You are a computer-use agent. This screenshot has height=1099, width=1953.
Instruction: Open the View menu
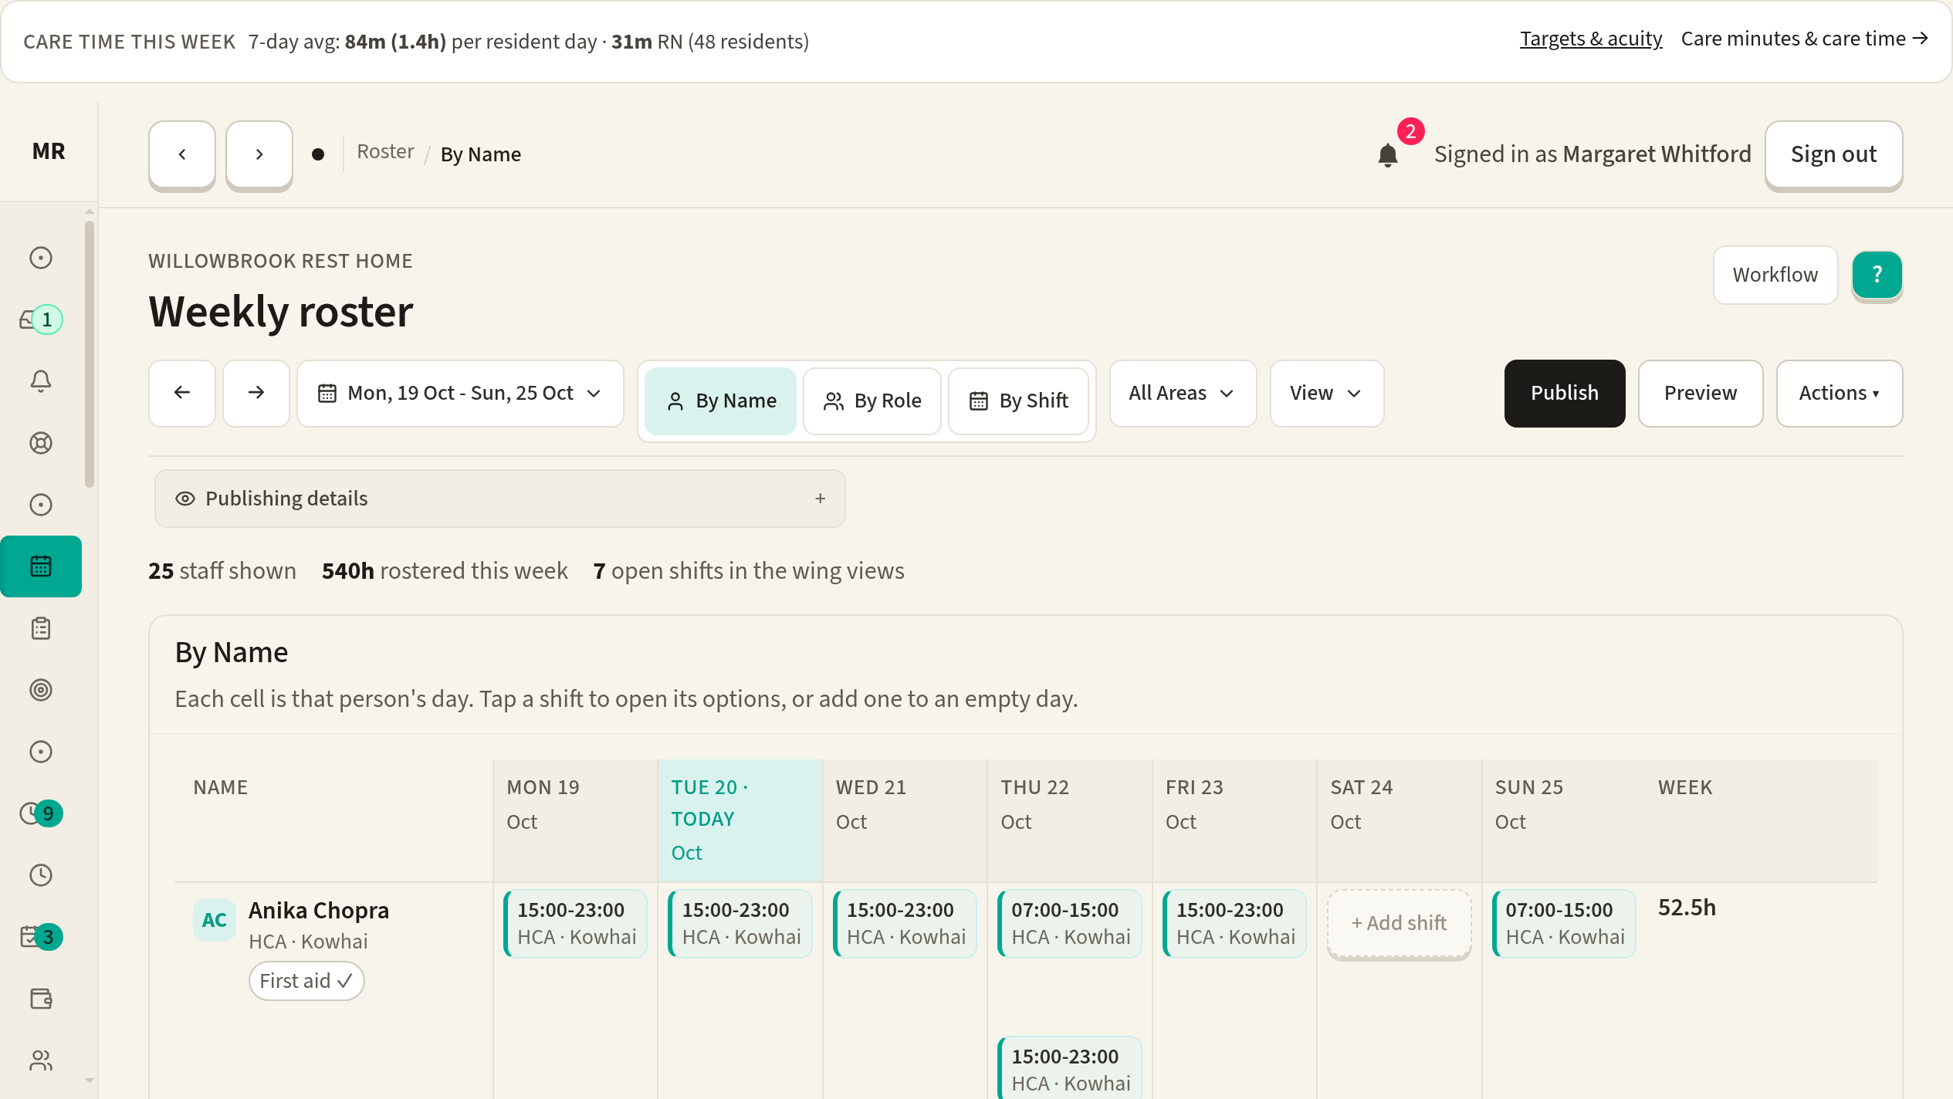(1326, 394)
